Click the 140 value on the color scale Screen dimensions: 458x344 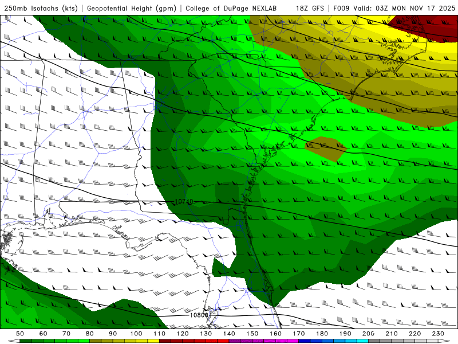click(x=229, y=334)
